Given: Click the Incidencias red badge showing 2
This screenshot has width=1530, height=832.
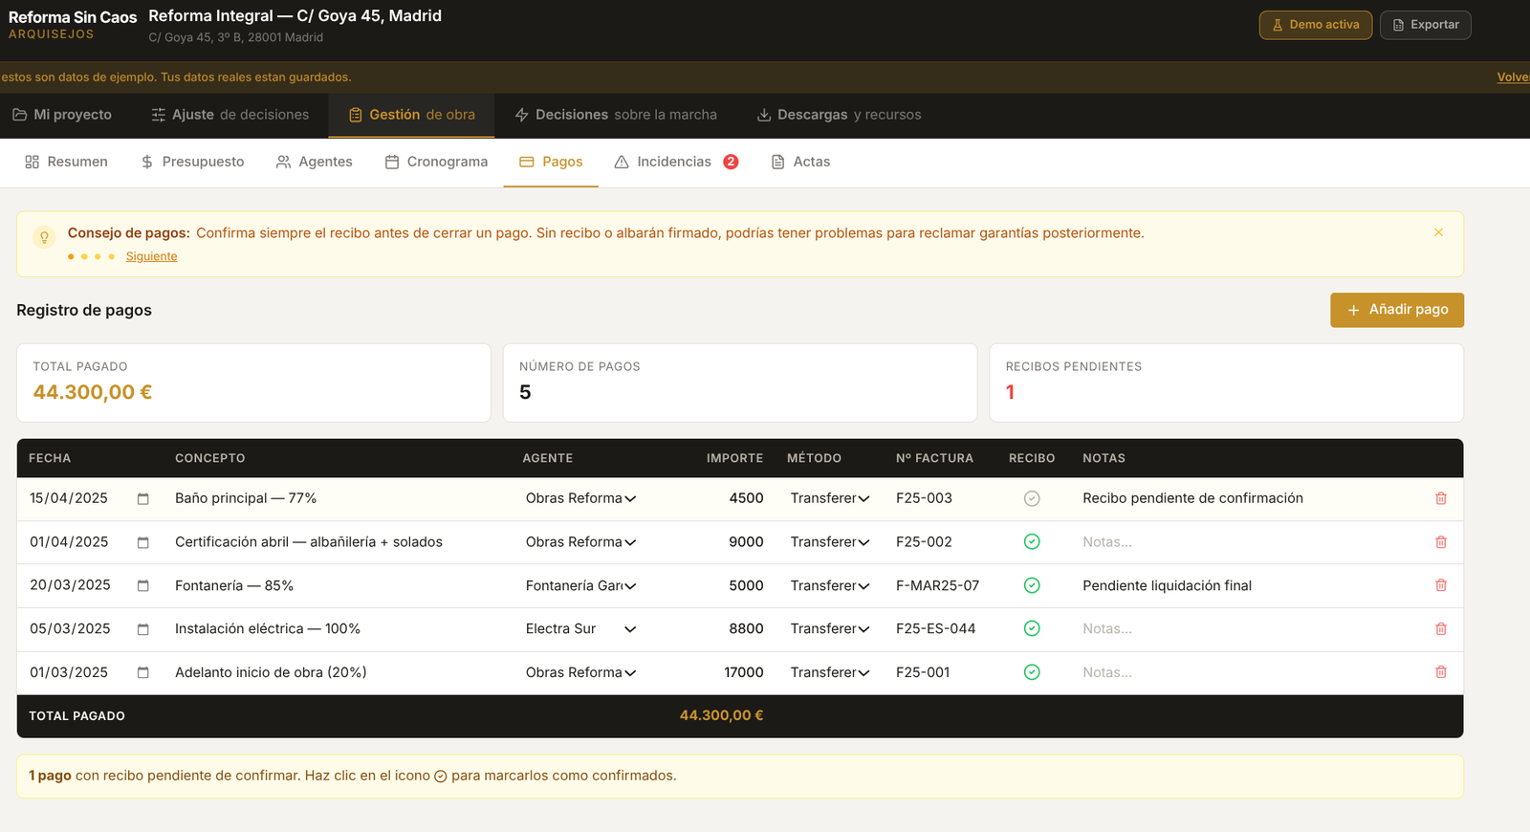Looking at the screenshot, I should [731, 162].
